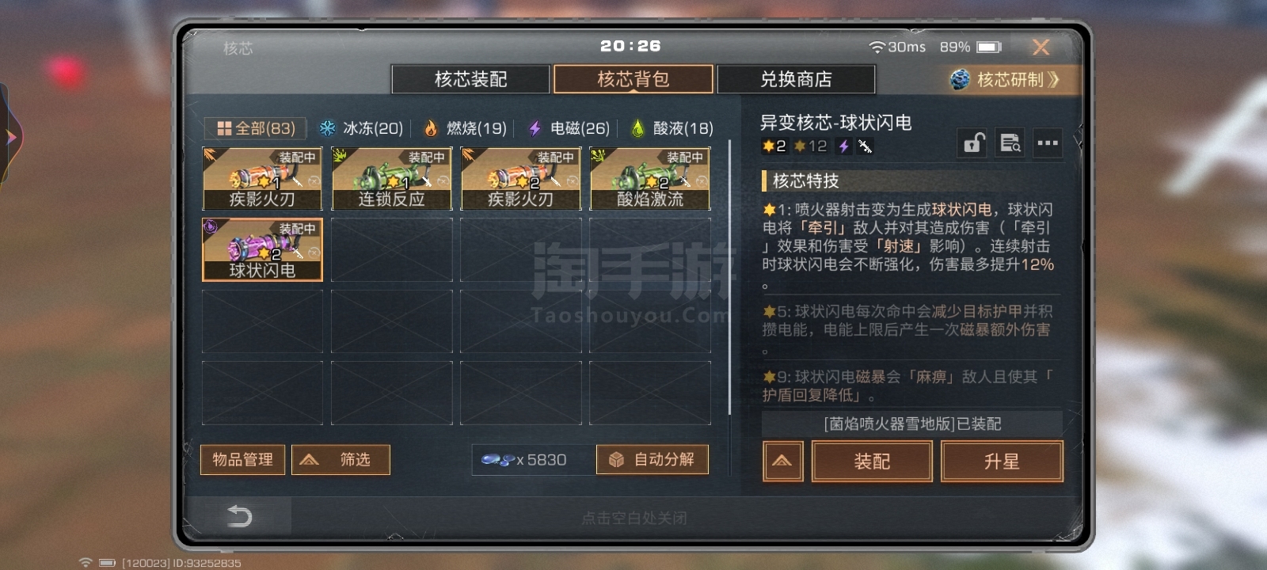1267x570 pixels.
Task: Expand the arrow button beside 装配
Action: 782,462
